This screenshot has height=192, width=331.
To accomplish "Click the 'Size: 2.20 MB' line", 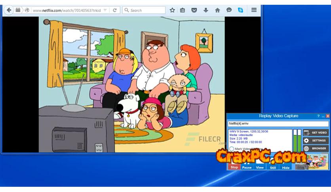I will pos(238,138).
